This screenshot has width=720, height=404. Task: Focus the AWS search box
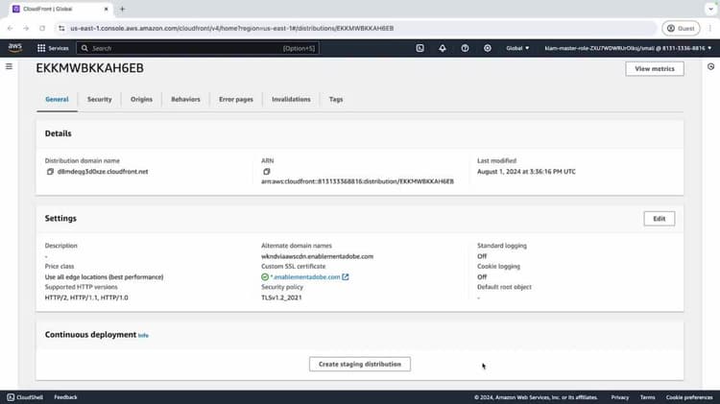198,48
